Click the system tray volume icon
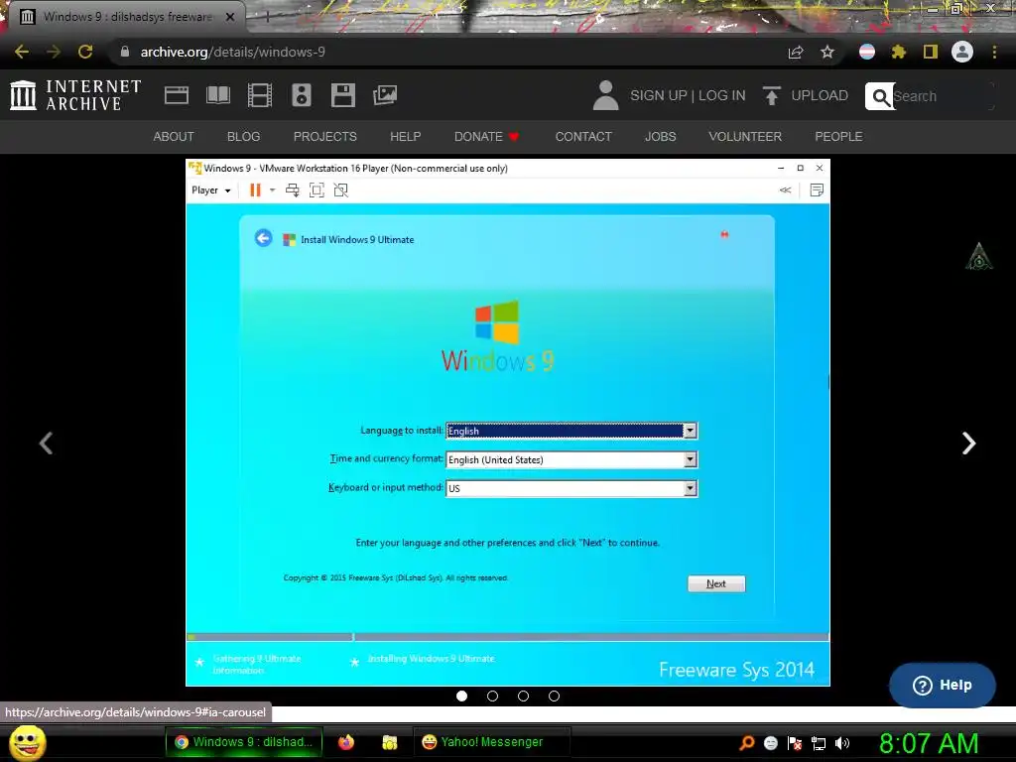 coord(842,743)
